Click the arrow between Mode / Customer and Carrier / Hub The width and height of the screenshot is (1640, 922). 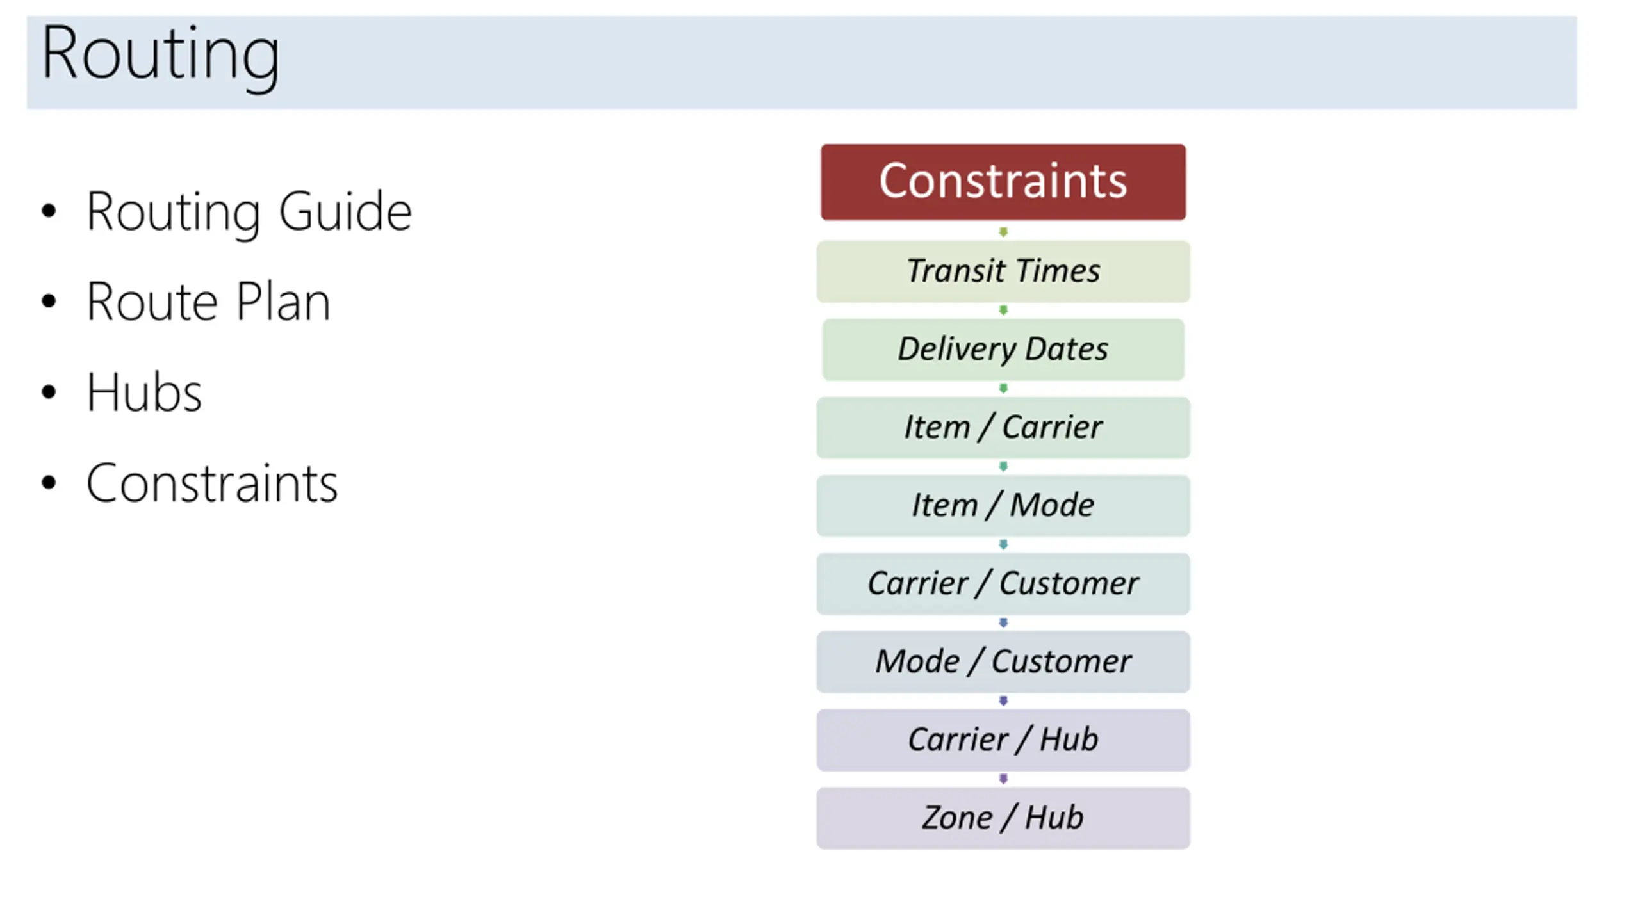click(x=1003, y=701)
